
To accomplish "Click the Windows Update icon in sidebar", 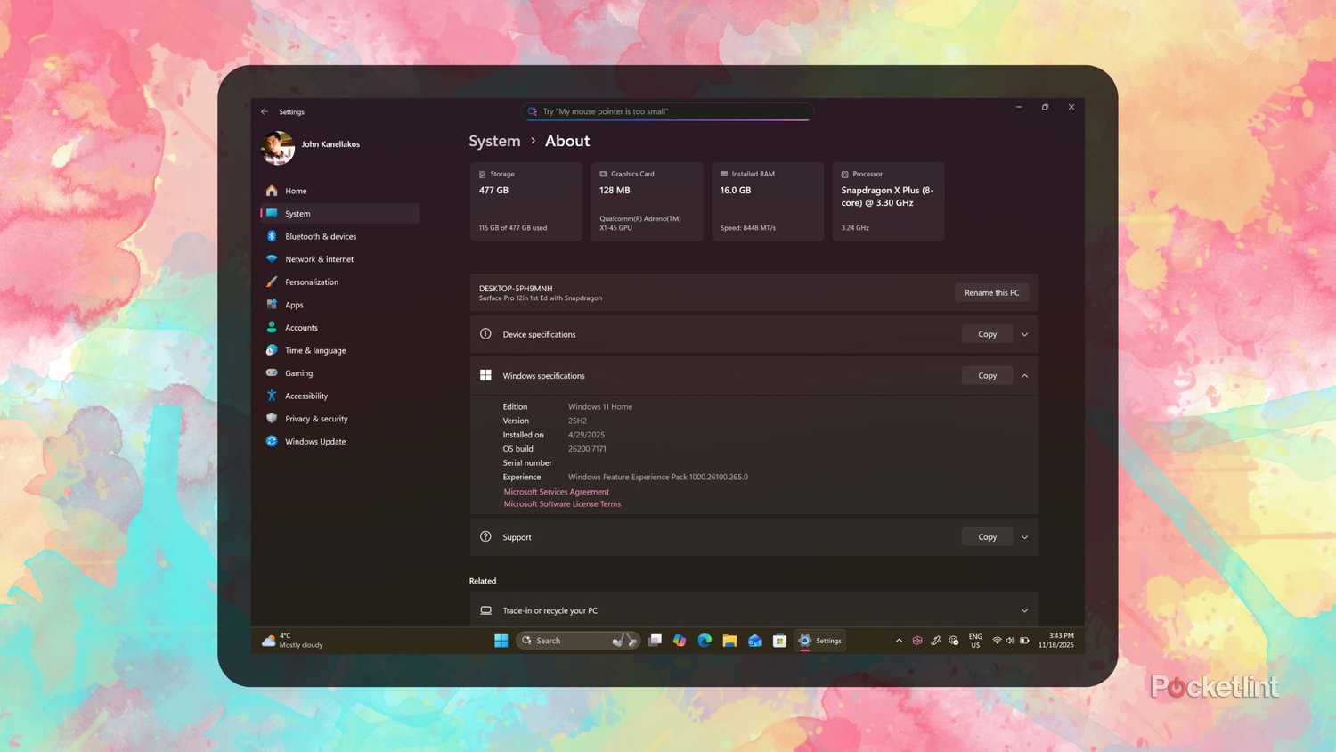I will tap(272, 441).
